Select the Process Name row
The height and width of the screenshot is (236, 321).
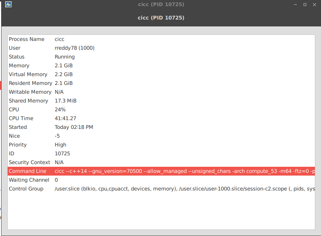point(161,39)
